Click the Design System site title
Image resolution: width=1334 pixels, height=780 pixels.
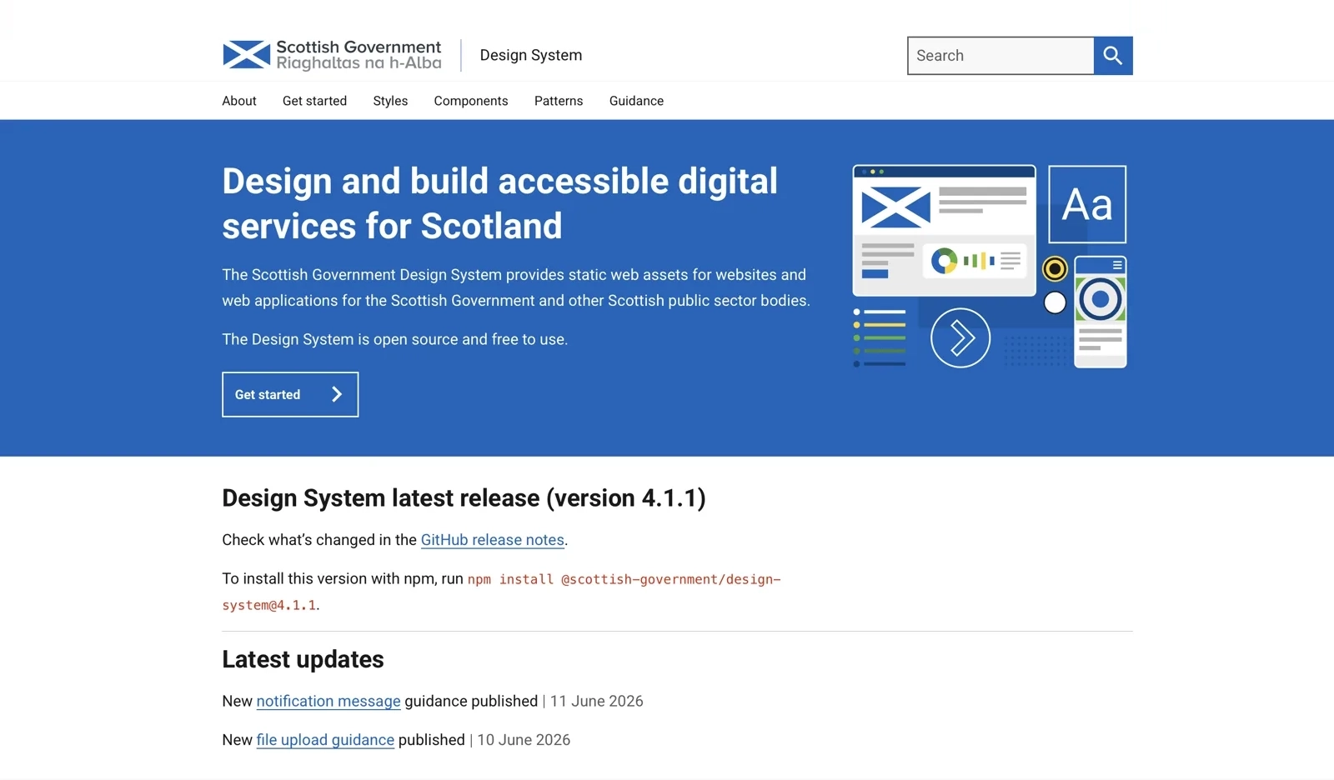531,55
